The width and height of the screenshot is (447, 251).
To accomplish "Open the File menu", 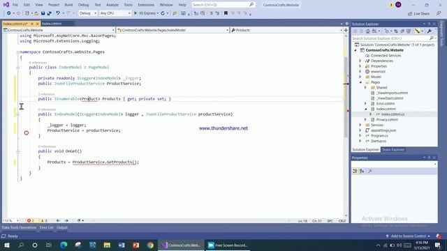I will (15, 5).
